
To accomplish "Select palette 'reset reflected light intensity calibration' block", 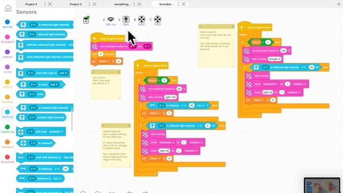I will [x=45, y=57].
